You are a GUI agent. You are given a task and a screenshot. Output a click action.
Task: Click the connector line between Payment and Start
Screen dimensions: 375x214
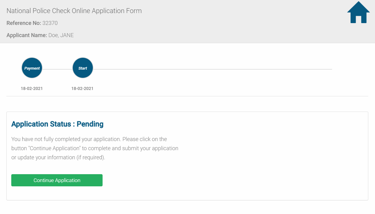click(x=57, y=69)
